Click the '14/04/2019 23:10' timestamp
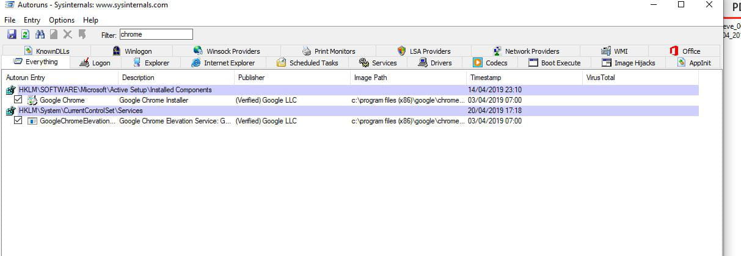This screenshot has height=256, width=741. click(x=495, y=90)
